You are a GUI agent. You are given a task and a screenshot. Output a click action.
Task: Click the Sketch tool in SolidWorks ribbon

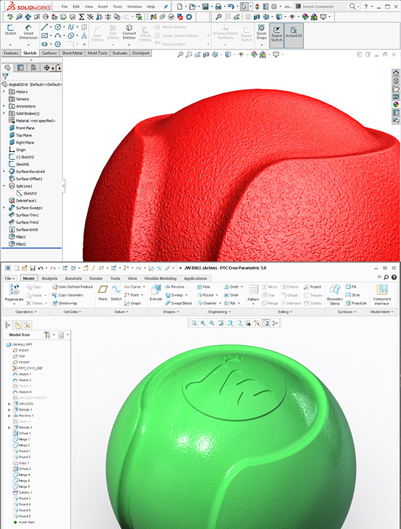[11, 30]
